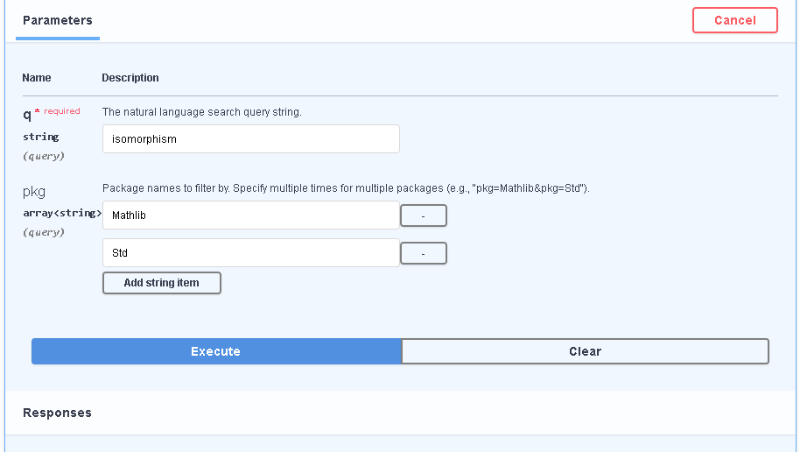Focus the query field containing "isomorphism"
800x452 pixels.
pyautogui.click(x=250, y=138)
